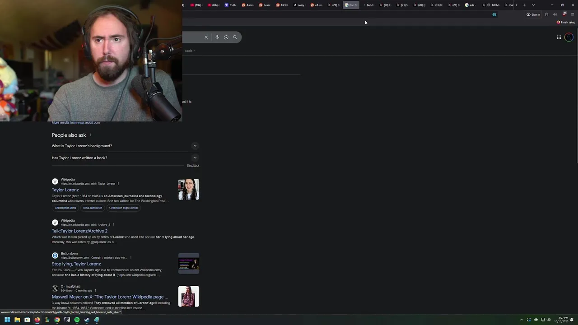Image resolution: width=578 pixels, height=325 pixels.
Task: Click the Finish setup button
Action: [566, 22]
